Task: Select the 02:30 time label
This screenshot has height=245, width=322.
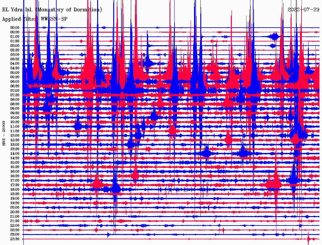Action: [14, 50]
